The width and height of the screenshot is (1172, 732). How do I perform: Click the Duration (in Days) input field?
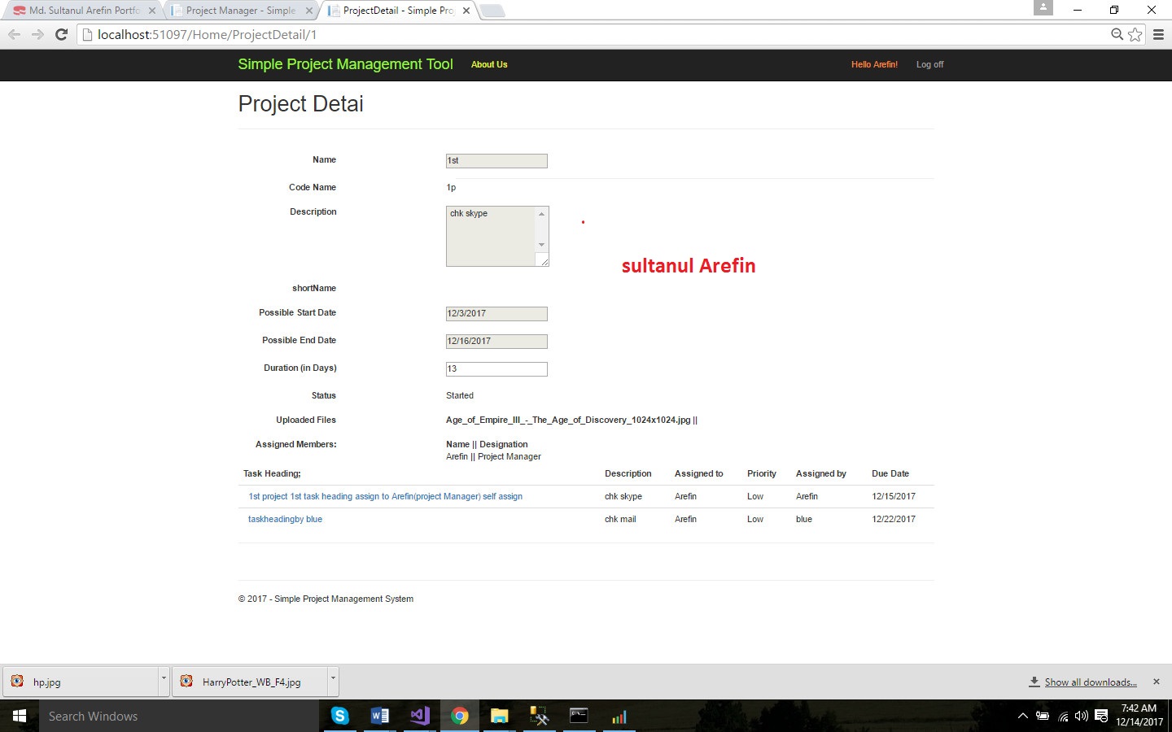coord(496,369)
